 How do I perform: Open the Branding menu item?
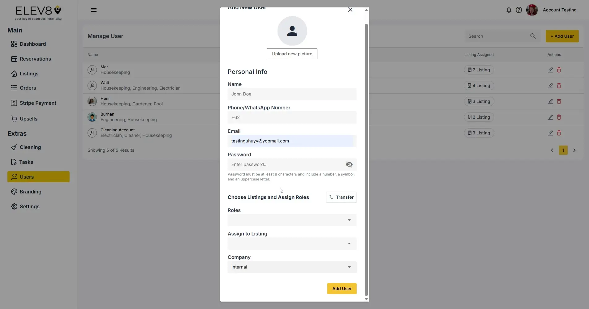coord(30,192)
